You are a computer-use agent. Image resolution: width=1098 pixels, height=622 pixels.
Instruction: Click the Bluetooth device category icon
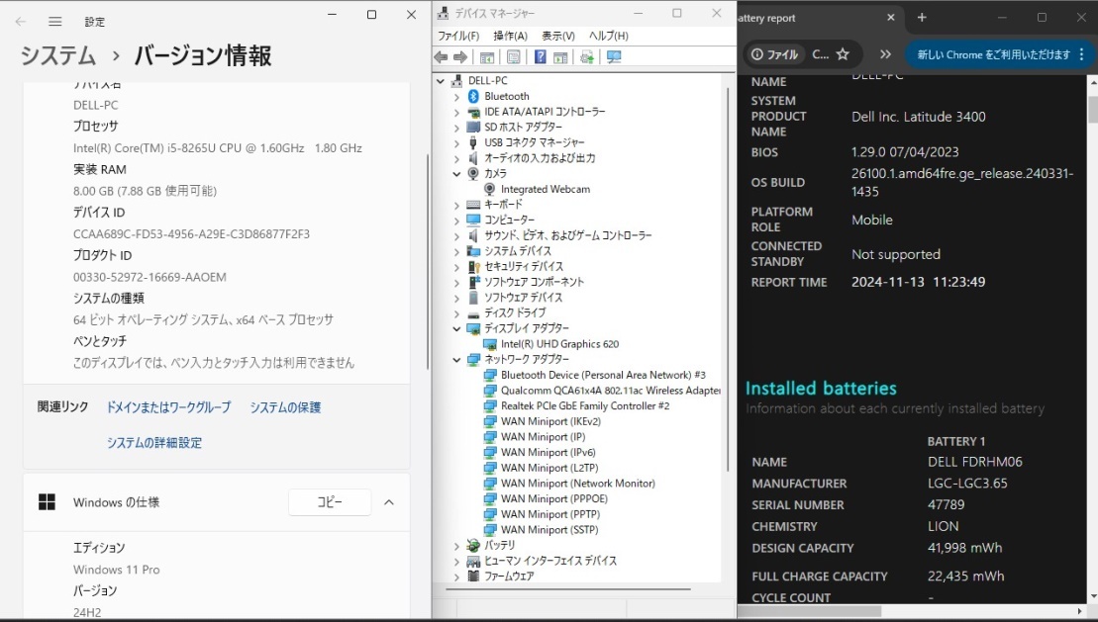click(x=473, y=97)
